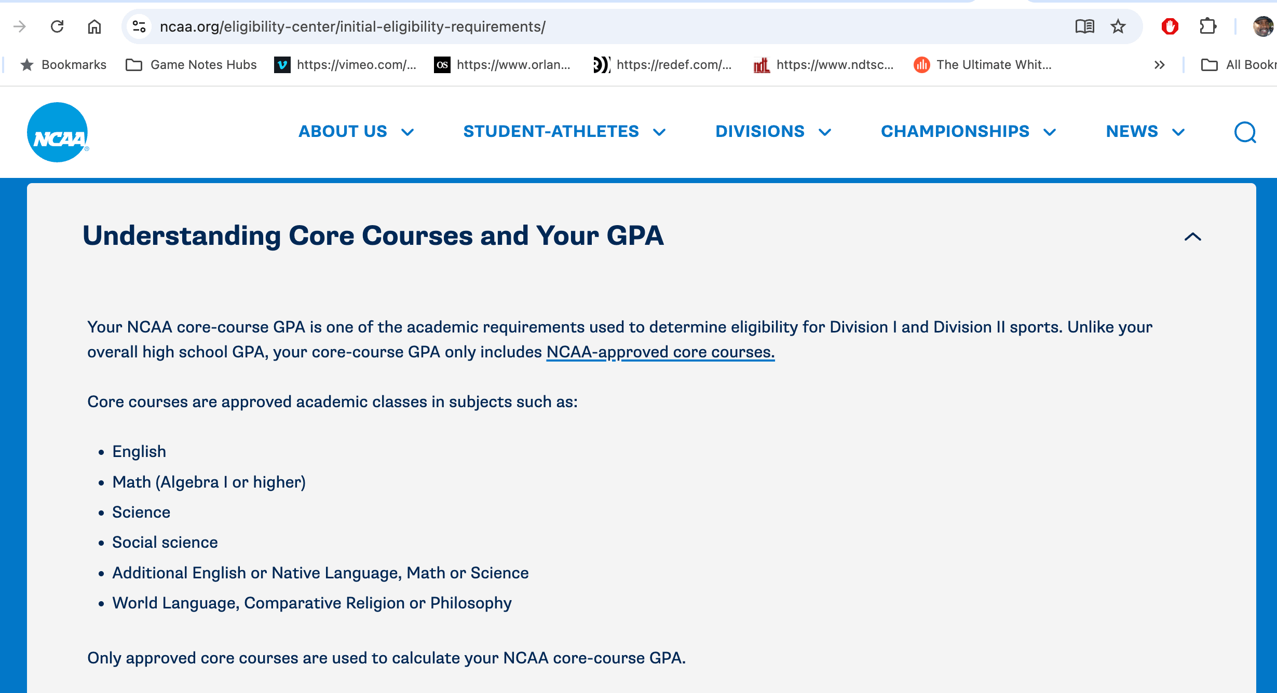Click the NCAA logo
The height and width of the screenshot is (693, 1277).
coord(58,132)
